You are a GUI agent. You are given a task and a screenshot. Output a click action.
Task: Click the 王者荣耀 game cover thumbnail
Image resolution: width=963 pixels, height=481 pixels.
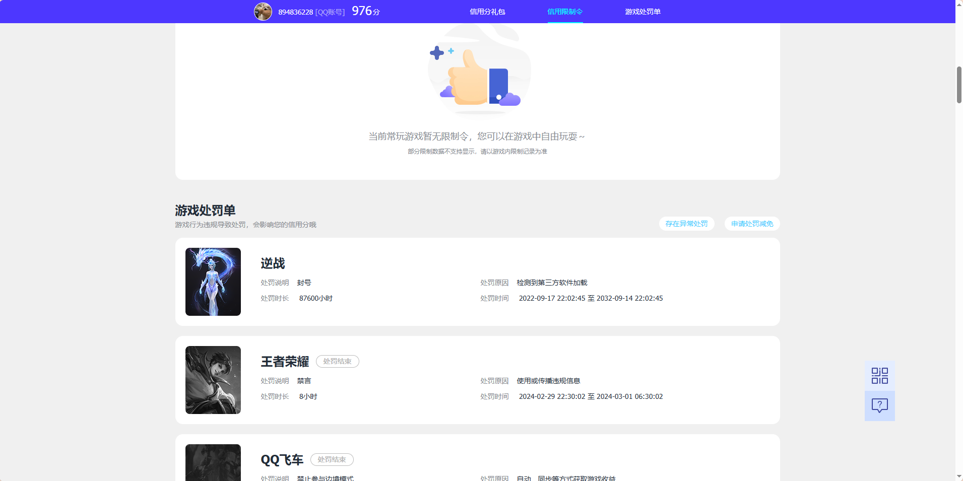coord(213,380)
